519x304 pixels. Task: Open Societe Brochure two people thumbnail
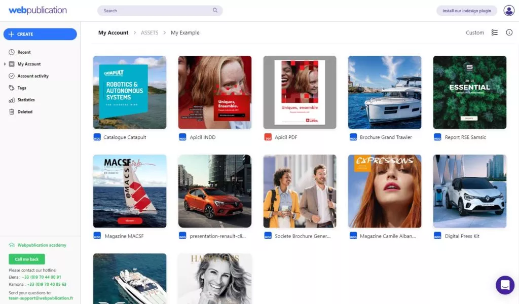pyautogui.click(x=300, y=191)
